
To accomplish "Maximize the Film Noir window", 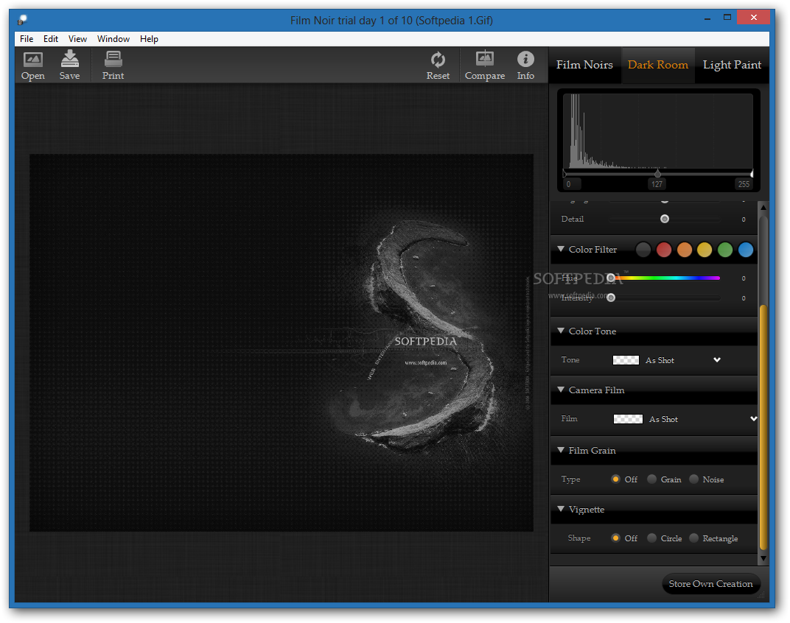I will tap(727, 18).
